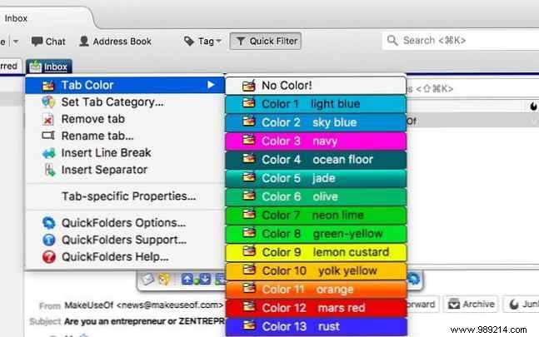Open QuickFolders Help
Screen dimensions: 539x337
click(125, 256)
